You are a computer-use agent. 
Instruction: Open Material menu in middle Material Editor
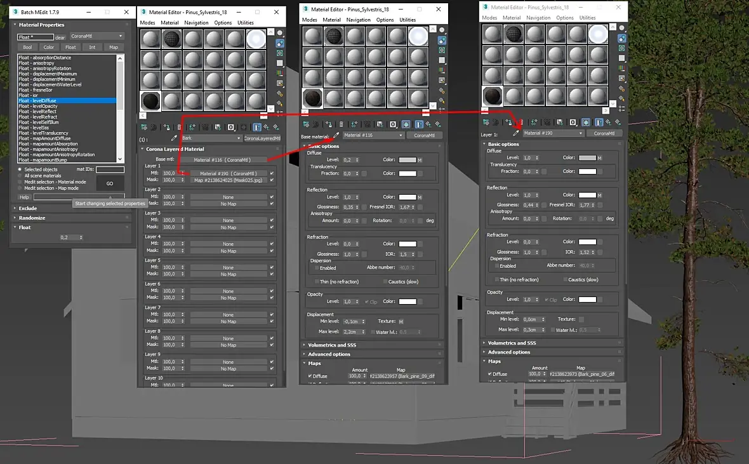331,20
